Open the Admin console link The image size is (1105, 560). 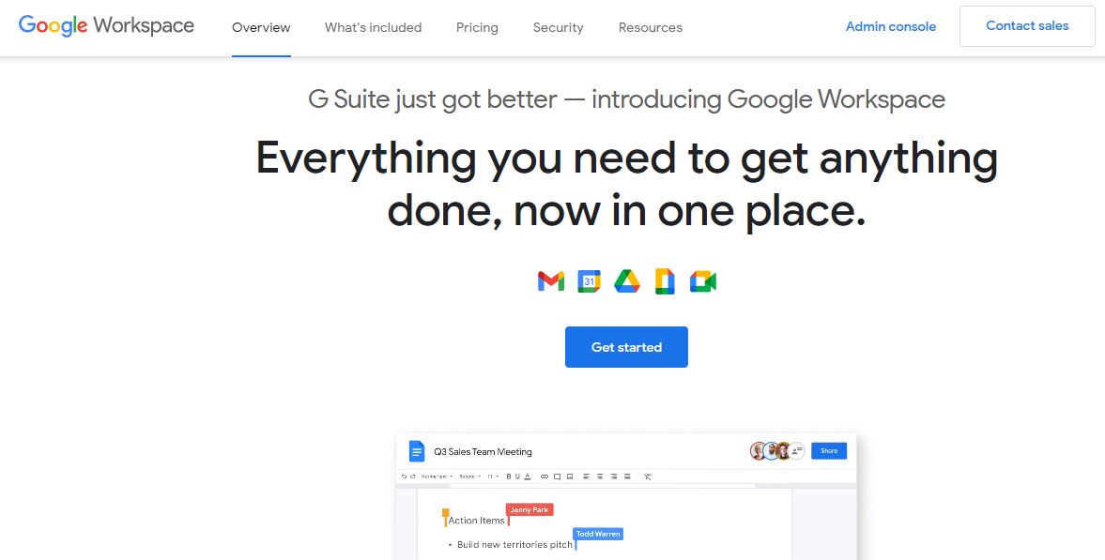891,27
